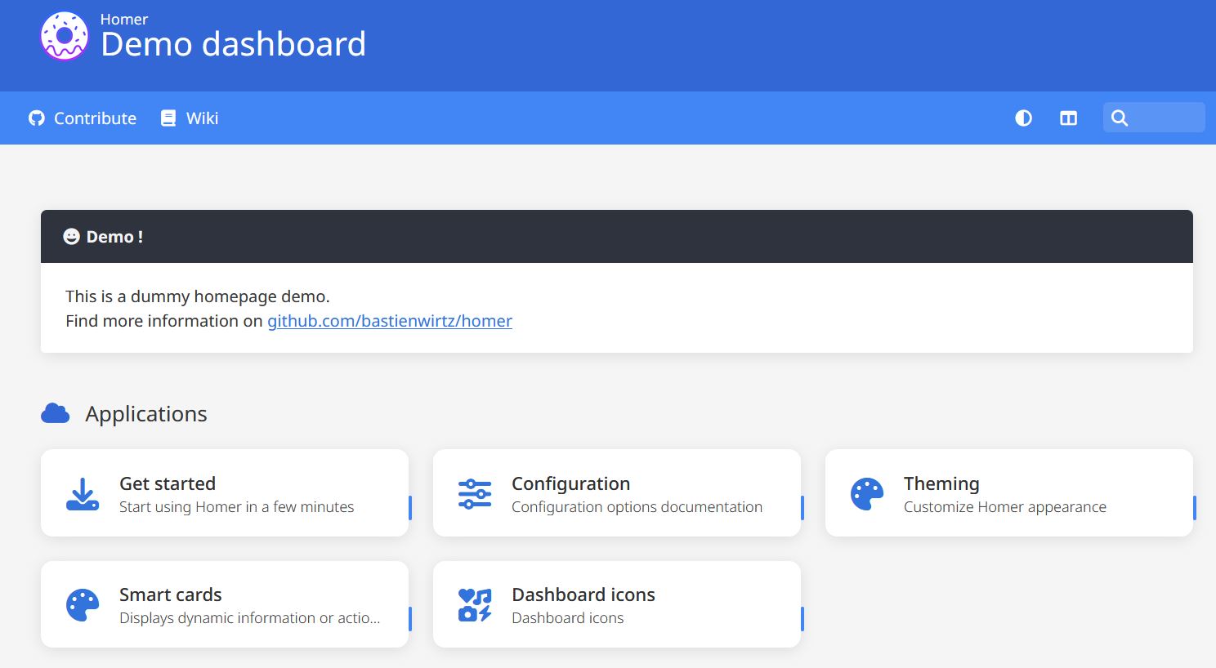
Task: Click the palette icon on Smart cards card
Action: tap(83, 605)
